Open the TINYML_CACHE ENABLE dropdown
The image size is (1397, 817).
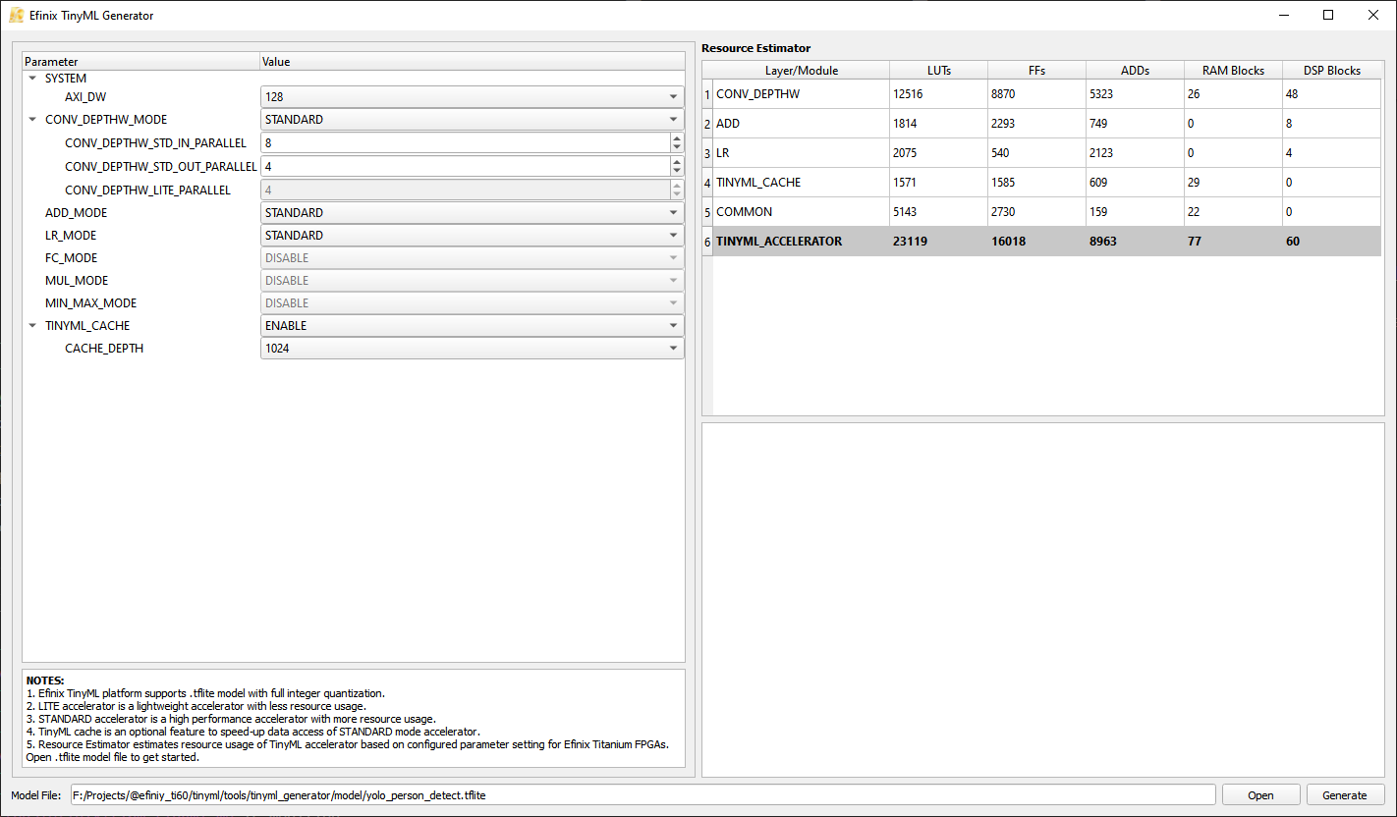pos(473,326)
